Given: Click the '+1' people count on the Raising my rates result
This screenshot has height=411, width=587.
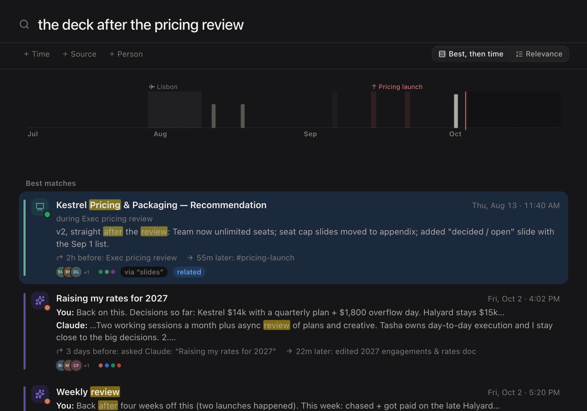Looking at the screenshot, I should [x=86, y=366].
